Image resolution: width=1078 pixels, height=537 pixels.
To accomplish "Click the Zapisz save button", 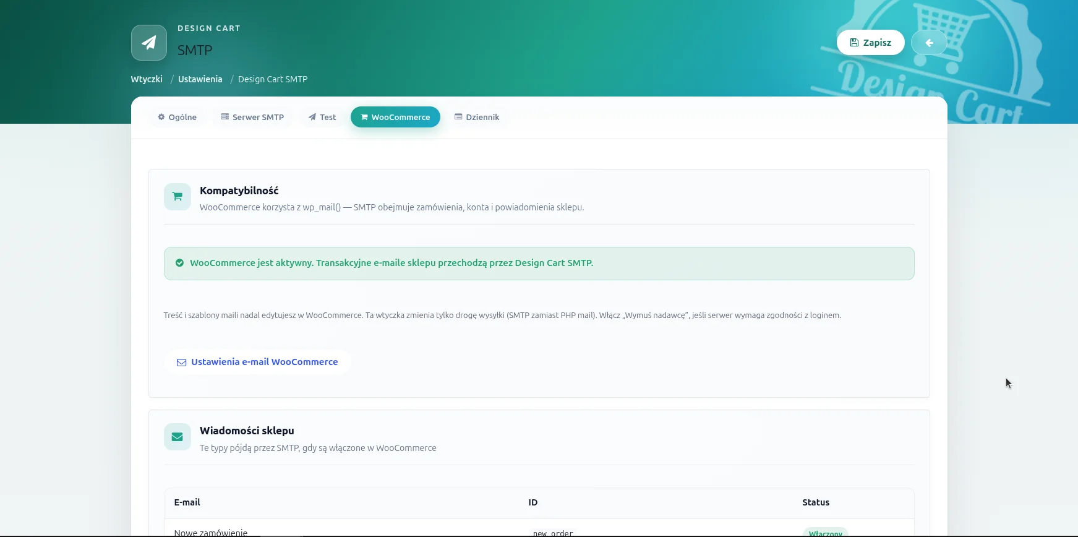I will tap(870, 43).
